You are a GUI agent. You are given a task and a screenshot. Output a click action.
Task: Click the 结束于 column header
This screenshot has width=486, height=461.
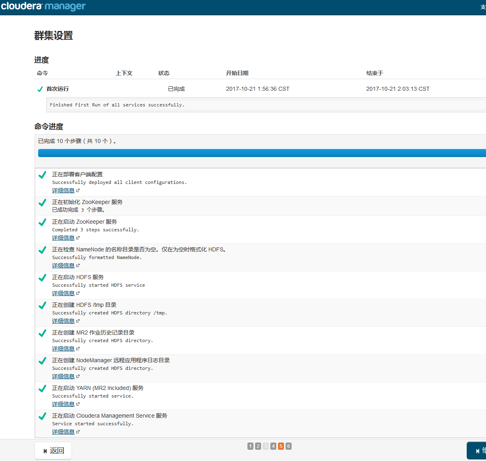(x=375, y=73)
